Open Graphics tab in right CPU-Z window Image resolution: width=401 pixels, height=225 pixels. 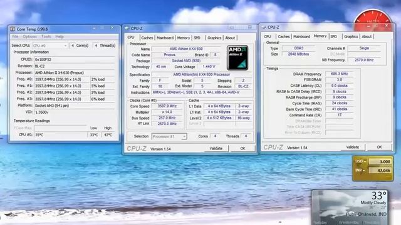point(351,36)
